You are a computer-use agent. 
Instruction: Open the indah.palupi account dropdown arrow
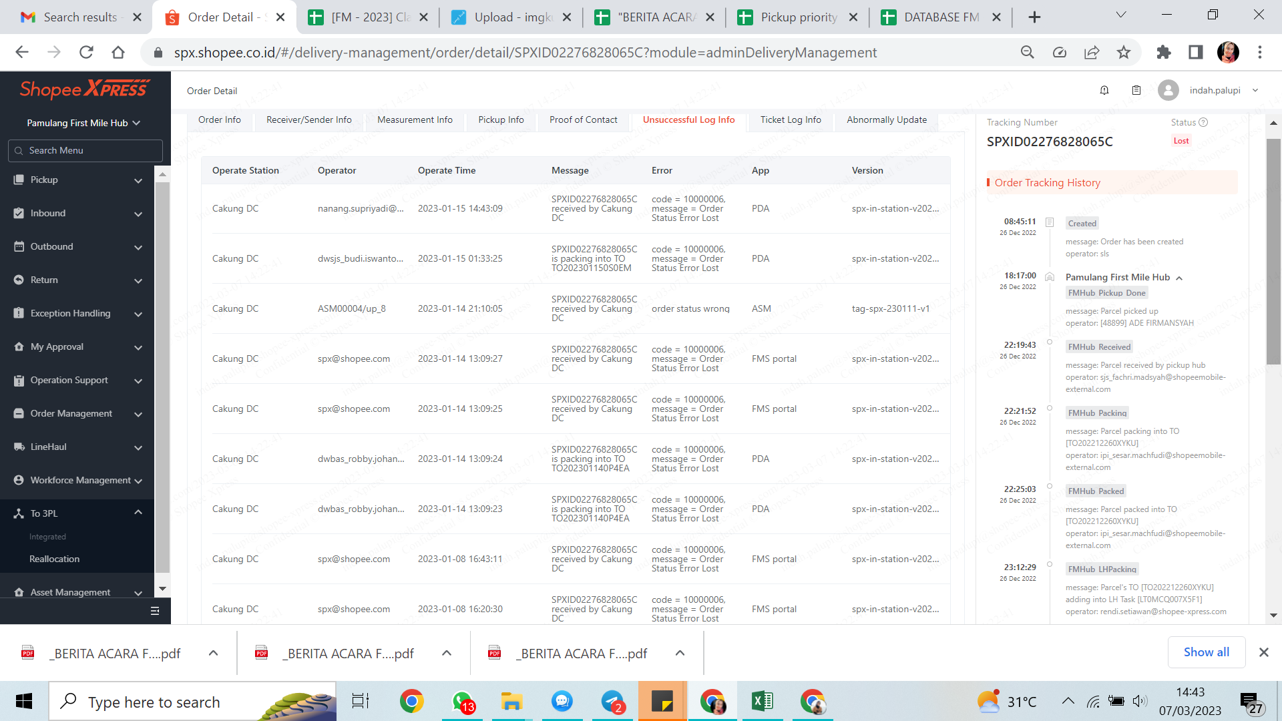(x=1255, y=90)
